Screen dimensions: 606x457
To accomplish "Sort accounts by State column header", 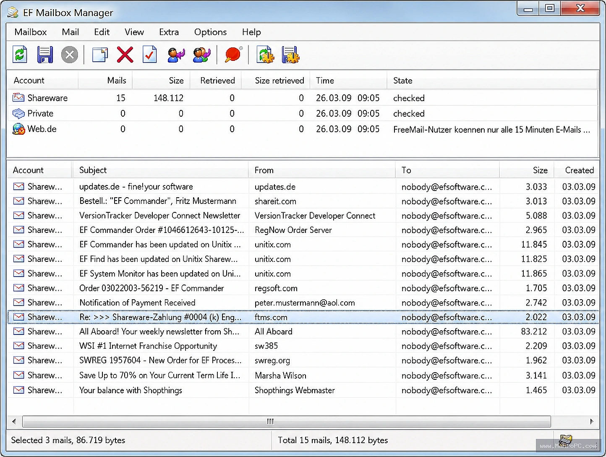I will point(492,80).
